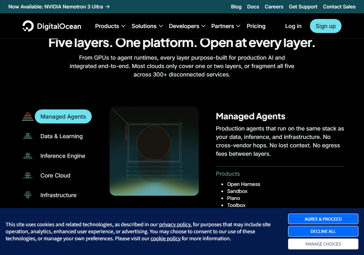Open the Docs link
Viewport: 364px width, 255px height.
pos(253,7)
